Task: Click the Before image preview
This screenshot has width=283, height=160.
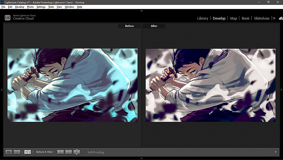Action: click(72, 85)
